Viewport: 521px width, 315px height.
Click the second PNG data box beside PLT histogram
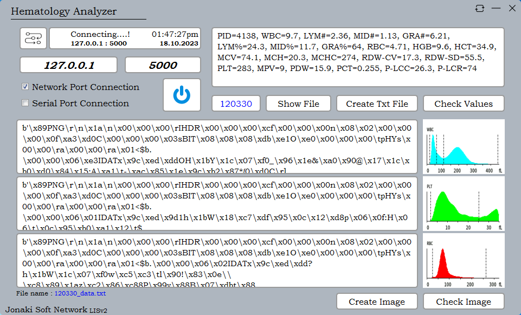tap(217, 203)
